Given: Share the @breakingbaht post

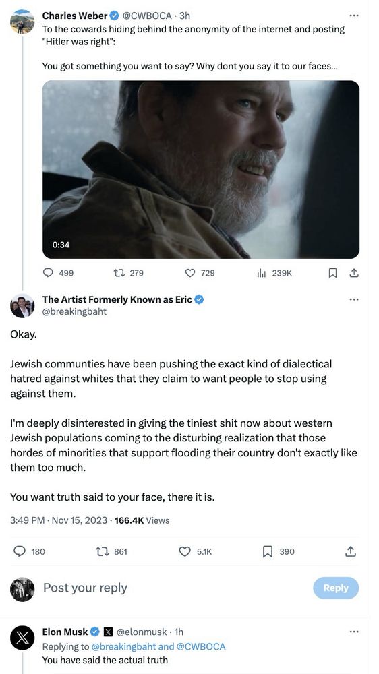Looking at the screenshot, I should [x=351, y=551].
